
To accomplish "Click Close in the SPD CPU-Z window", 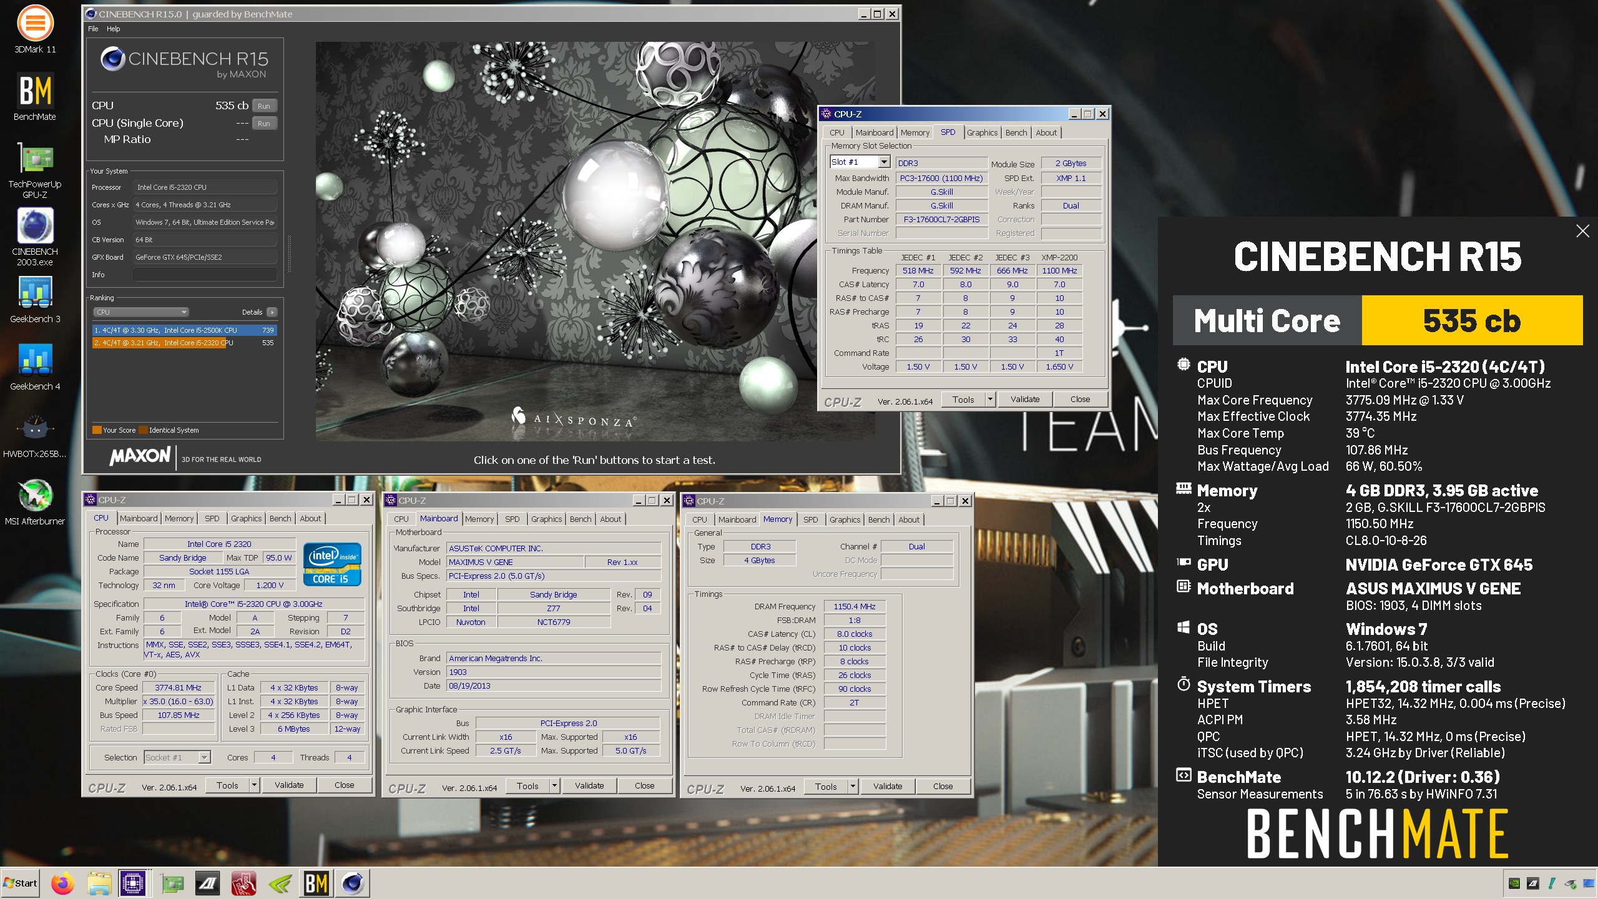I will click(1080, 400).
